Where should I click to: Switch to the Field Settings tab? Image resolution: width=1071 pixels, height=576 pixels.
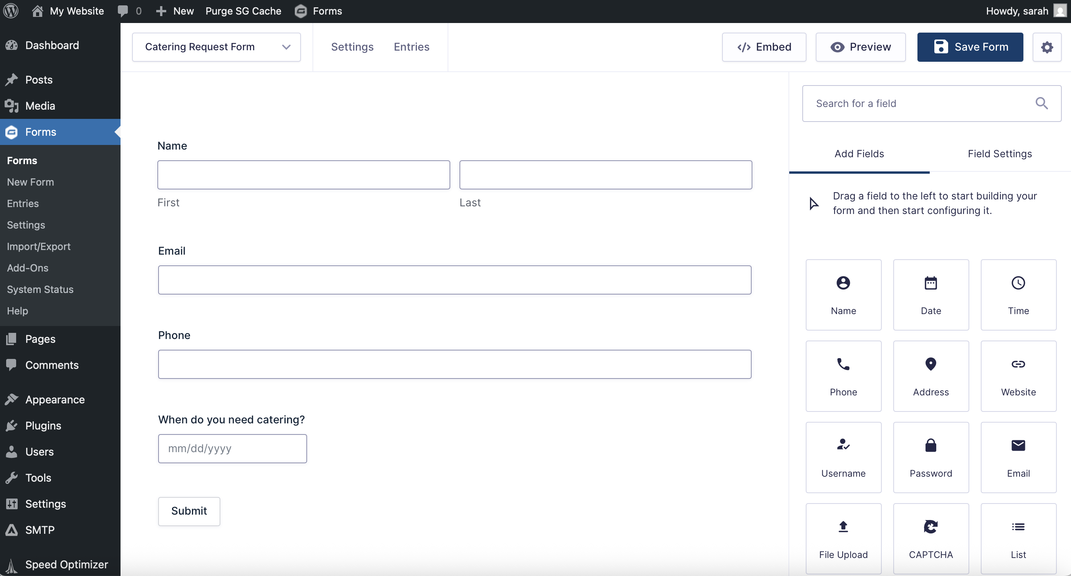tap(1000, 154)
